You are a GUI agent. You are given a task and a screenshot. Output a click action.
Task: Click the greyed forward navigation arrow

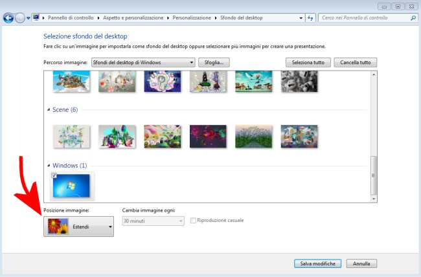tap(20, 18)
